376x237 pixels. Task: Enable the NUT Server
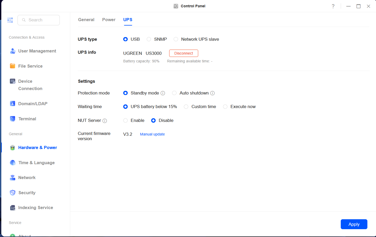126,120
